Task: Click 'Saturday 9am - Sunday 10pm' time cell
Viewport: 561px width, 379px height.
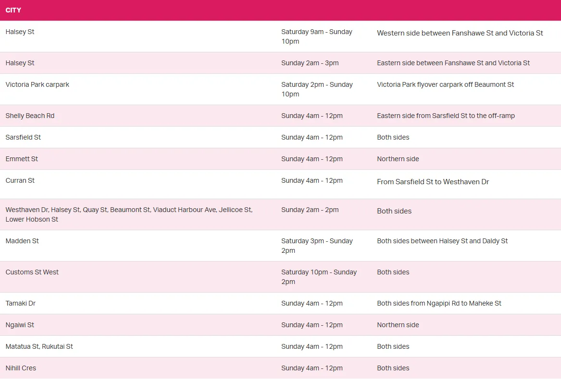Action: click(317, 36)
